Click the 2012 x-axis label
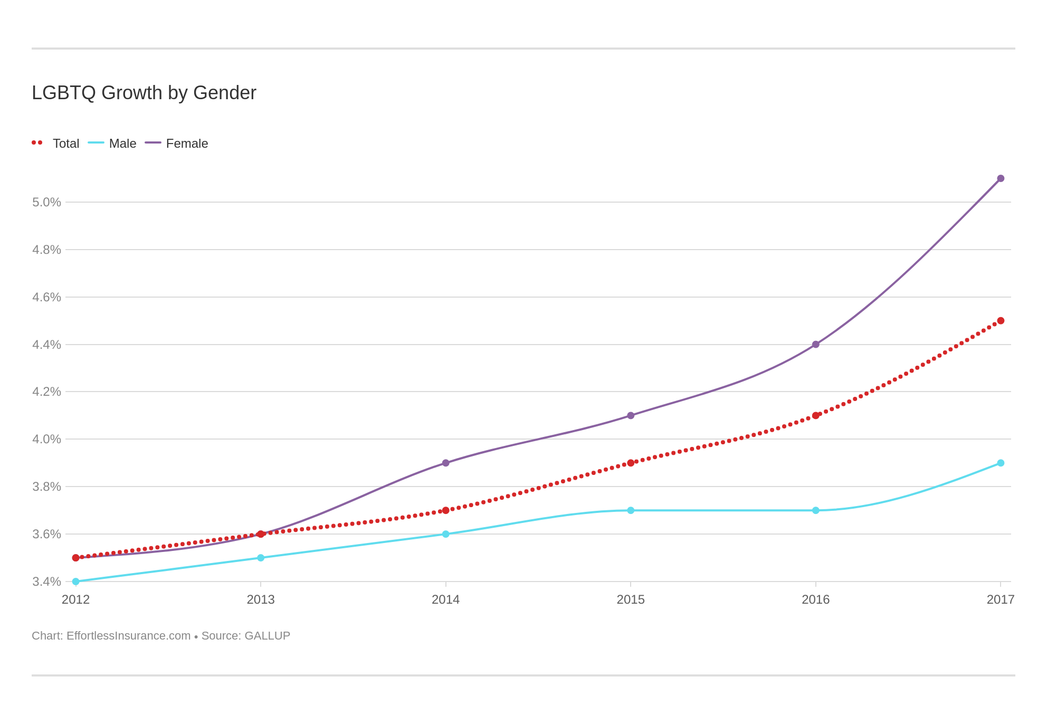Screen dimensions: 1047x724 76,599
